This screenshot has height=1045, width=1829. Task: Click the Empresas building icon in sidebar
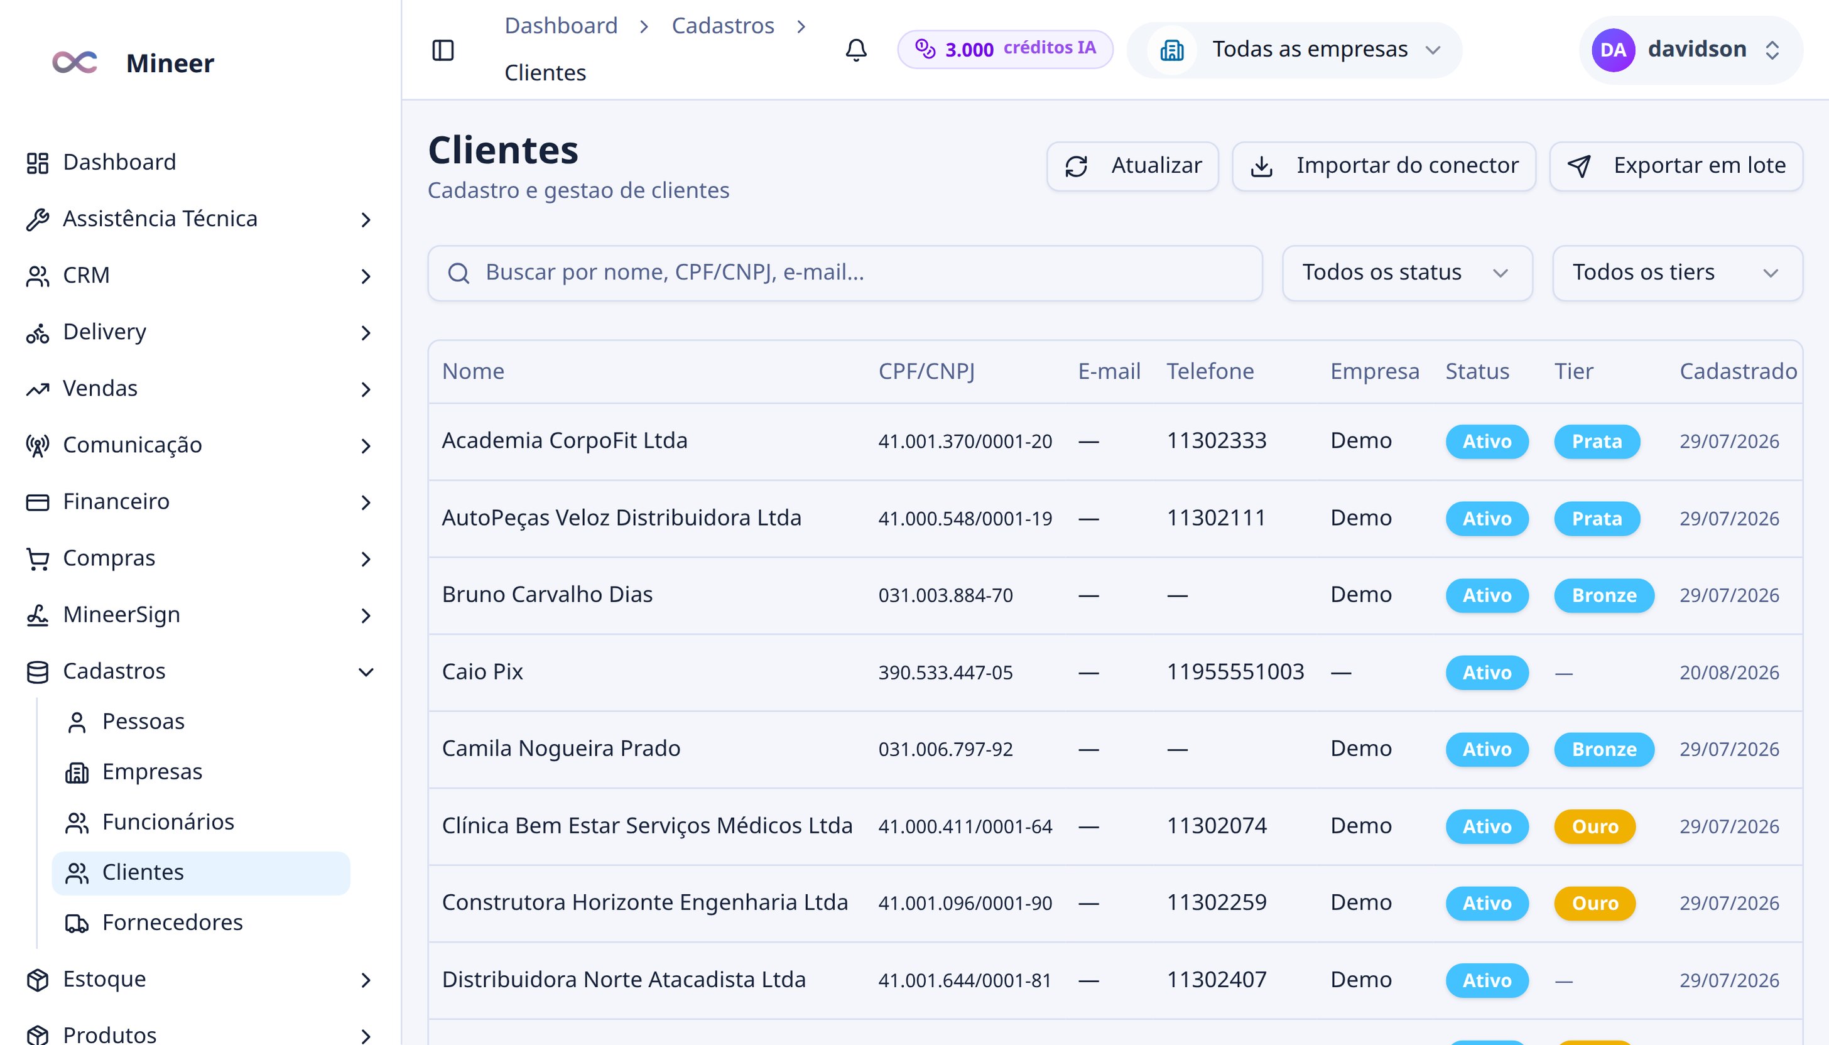click(77, 772)
